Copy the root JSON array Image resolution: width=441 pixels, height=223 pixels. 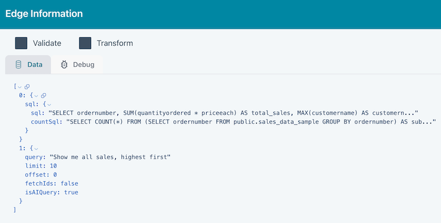coord(28,87)
